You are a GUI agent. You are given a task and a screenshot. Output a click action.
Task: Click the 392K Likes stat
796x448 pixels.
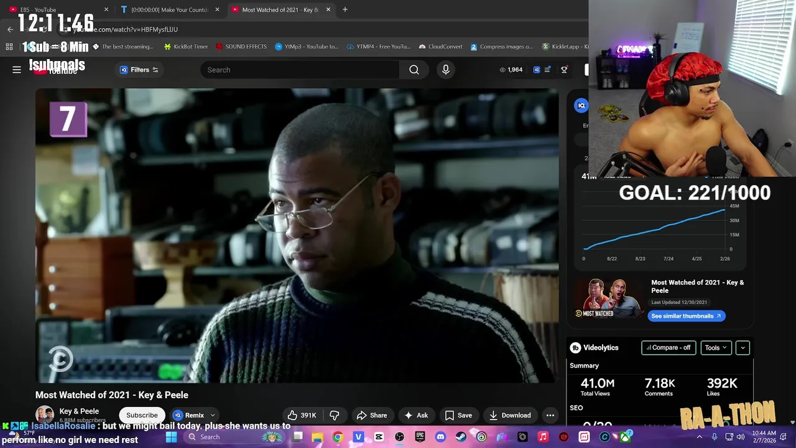(x=721, y=386)
